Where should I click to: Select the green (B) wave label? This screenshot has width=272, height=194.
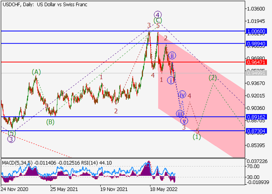[x=50, y=122]
